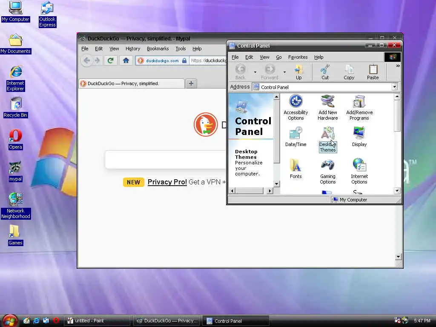
Task: Open Internet Options applet
Action: [359, 172]
